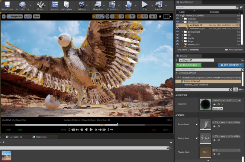Open the Perspective viewport dropdown

[x=14, y=16]
